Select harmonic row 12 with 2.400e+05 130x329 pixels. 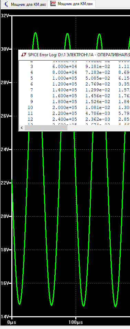(x=75, y=119)
